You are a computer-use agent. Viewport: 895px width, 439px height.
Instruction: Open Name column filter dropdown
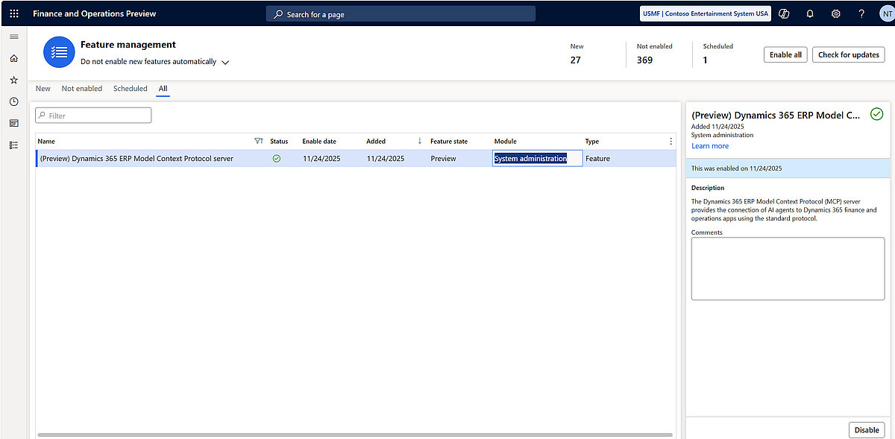click(258, 141)
